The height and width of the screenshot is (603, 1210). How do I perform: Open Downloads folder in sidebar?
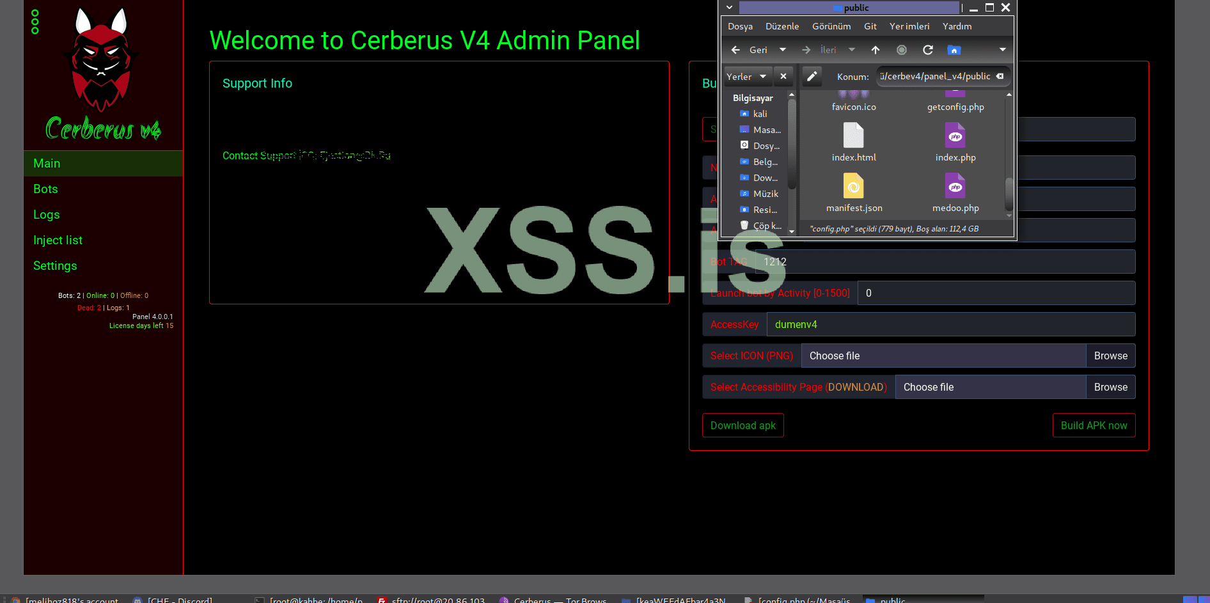tap(760, 178)
